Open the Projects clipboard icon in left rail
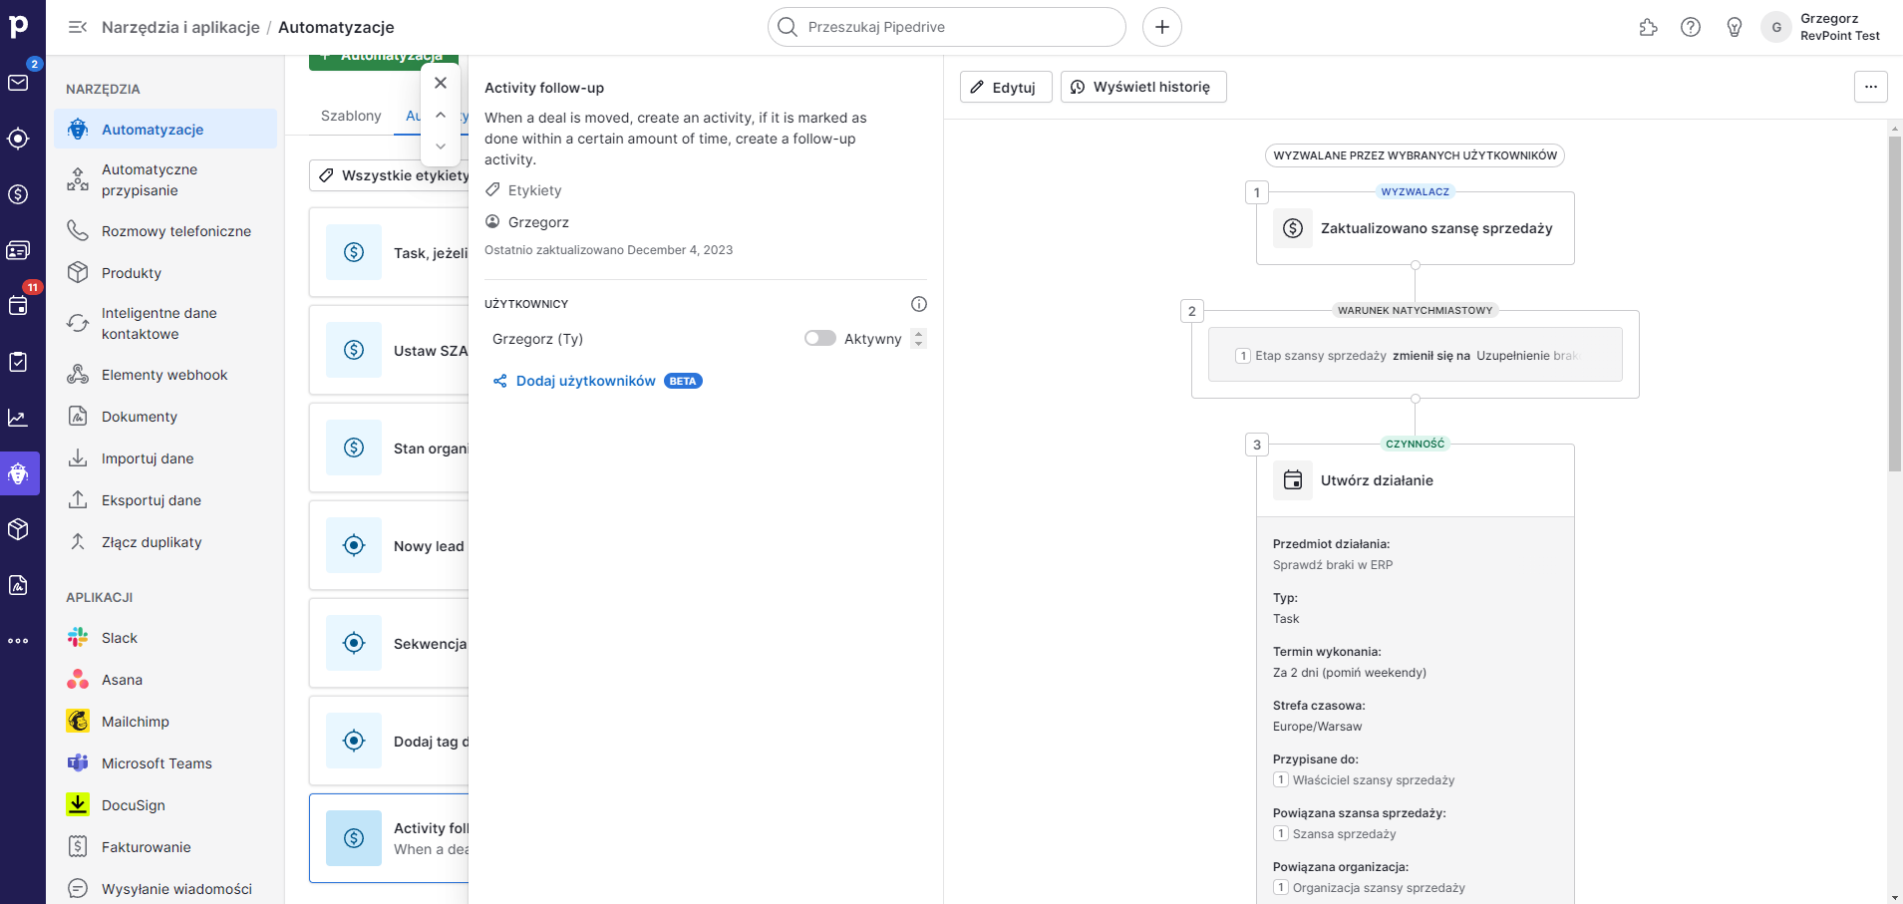The height and width of the screenshot is (904, 1903). coord(19,362)
